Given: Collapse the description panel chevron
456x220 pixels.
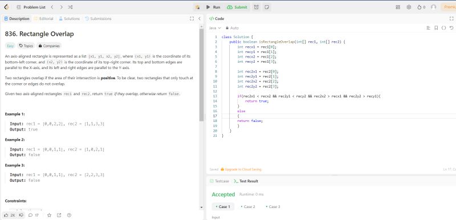Looking at the screenshot, I should [199, 19].
